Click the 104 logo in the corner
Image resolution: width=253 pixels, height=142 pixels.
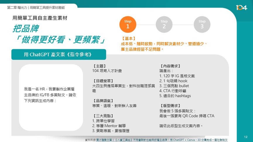coord(241,7)
